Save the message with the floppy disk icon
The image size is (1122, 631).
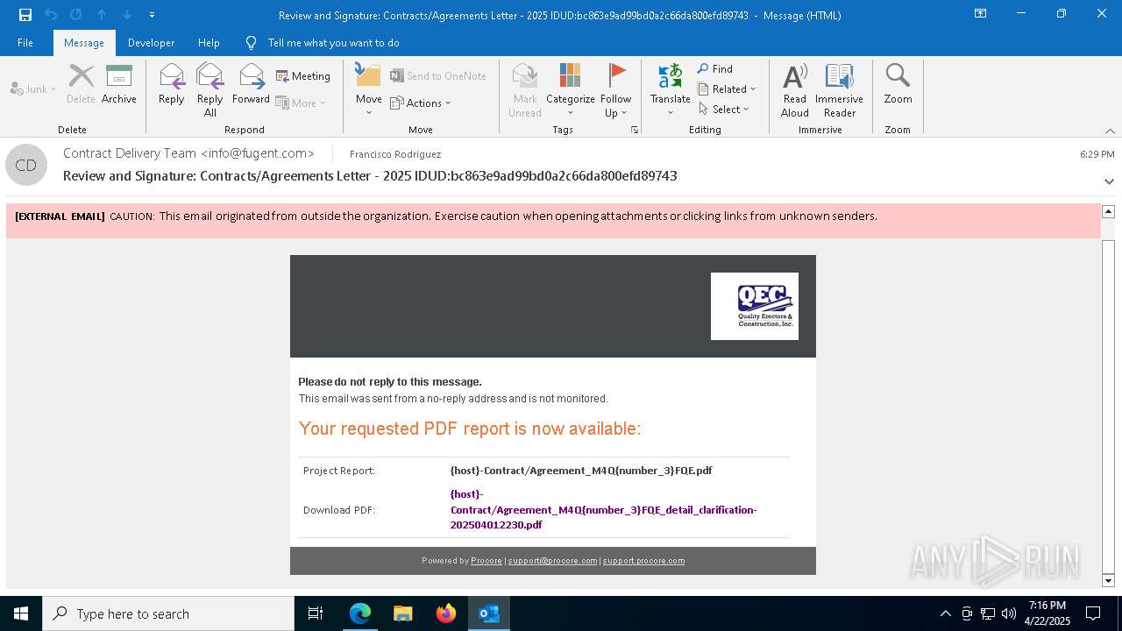[25, 14]
